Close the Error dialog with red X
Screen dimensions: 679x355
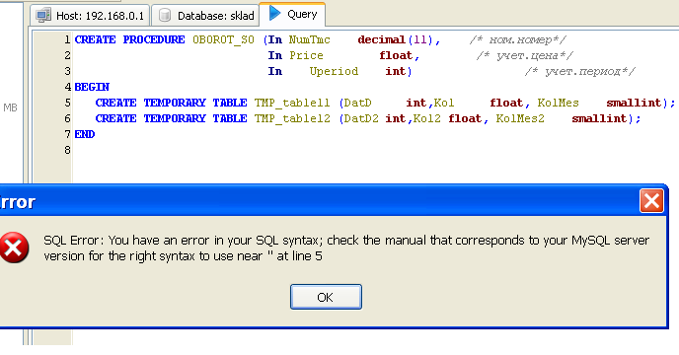click(x=651, y=201)
